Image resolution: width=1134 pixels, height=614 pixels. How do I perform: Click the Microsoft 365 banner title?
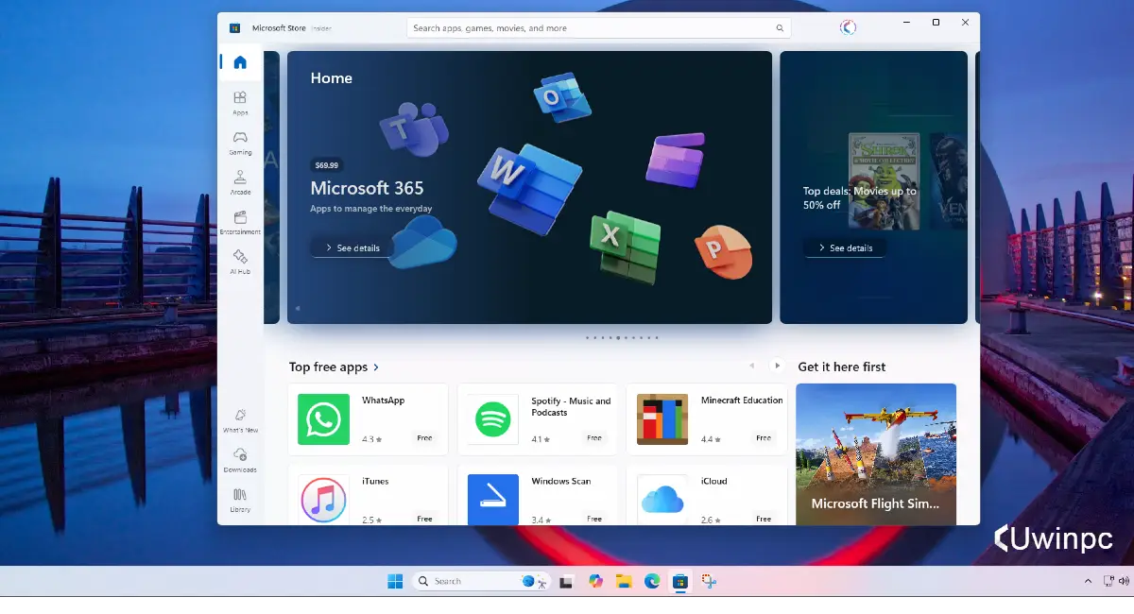click(x=367, y=188)
